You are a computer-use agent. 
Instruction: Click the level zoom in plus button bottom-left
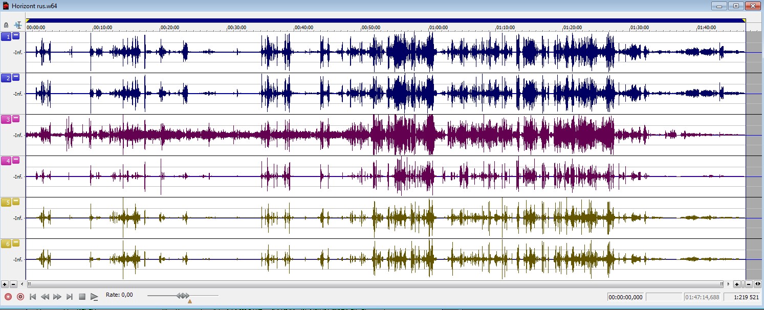click(5, 284)
